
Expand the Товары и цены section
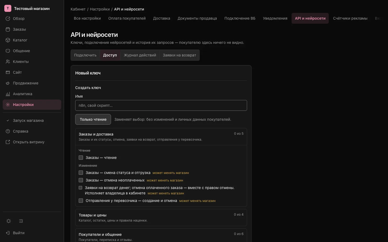tap(161, 218)
